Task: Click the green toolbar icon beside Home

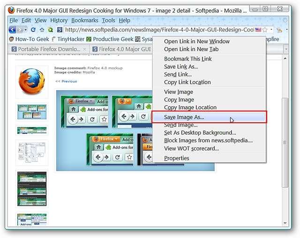Action: 51,30
